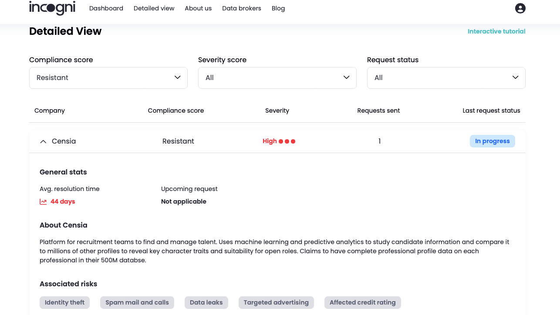Image resolution: width=560 pixels, height=315 pixels.
Task: Click the Identity theft risk tag
Action: pos(65,302)
